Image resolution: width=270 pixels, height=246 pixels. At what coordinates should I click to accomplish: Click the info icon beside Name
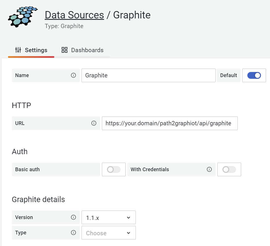[73, 75]
